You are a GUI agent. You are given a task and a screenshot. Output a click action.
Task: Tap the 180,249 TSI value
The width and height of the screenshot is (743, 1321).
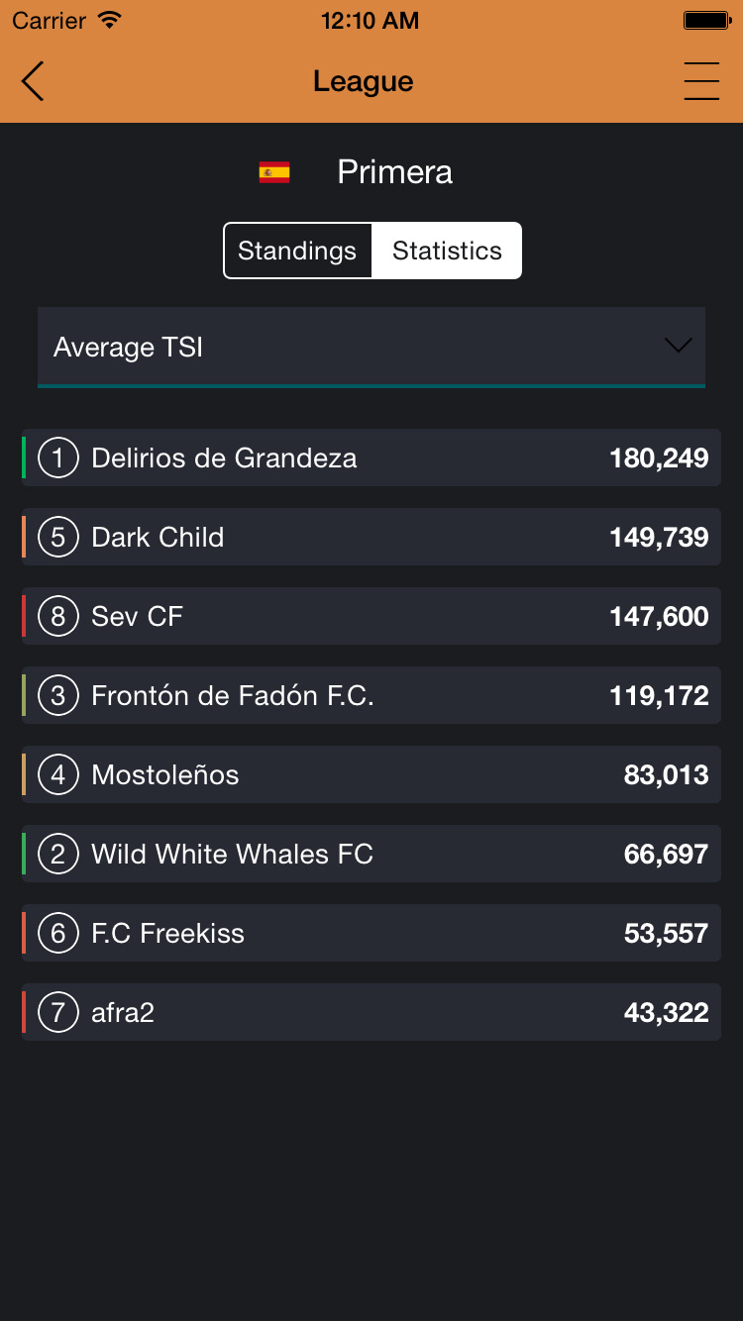tap(659, 458)
